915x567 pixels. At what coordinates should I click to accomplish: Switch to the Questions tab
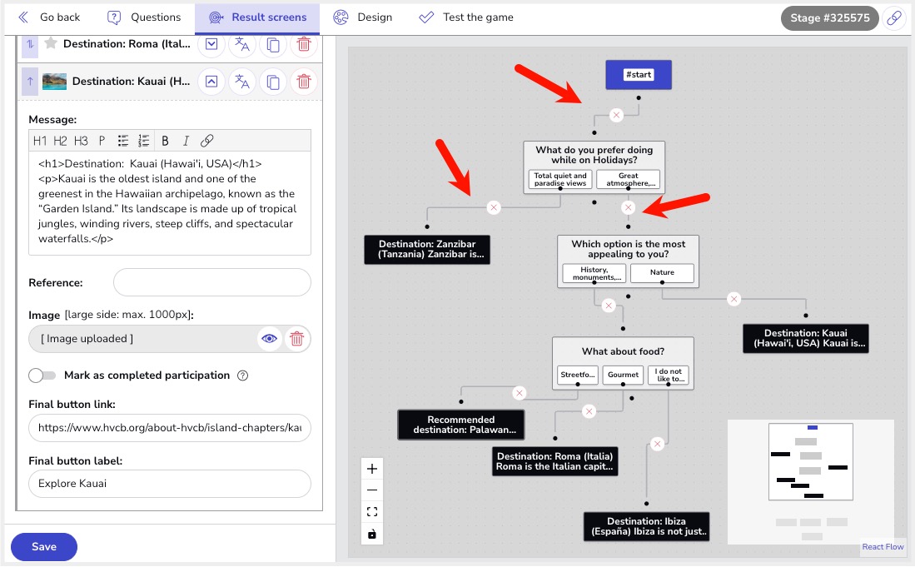coord(144,17)
